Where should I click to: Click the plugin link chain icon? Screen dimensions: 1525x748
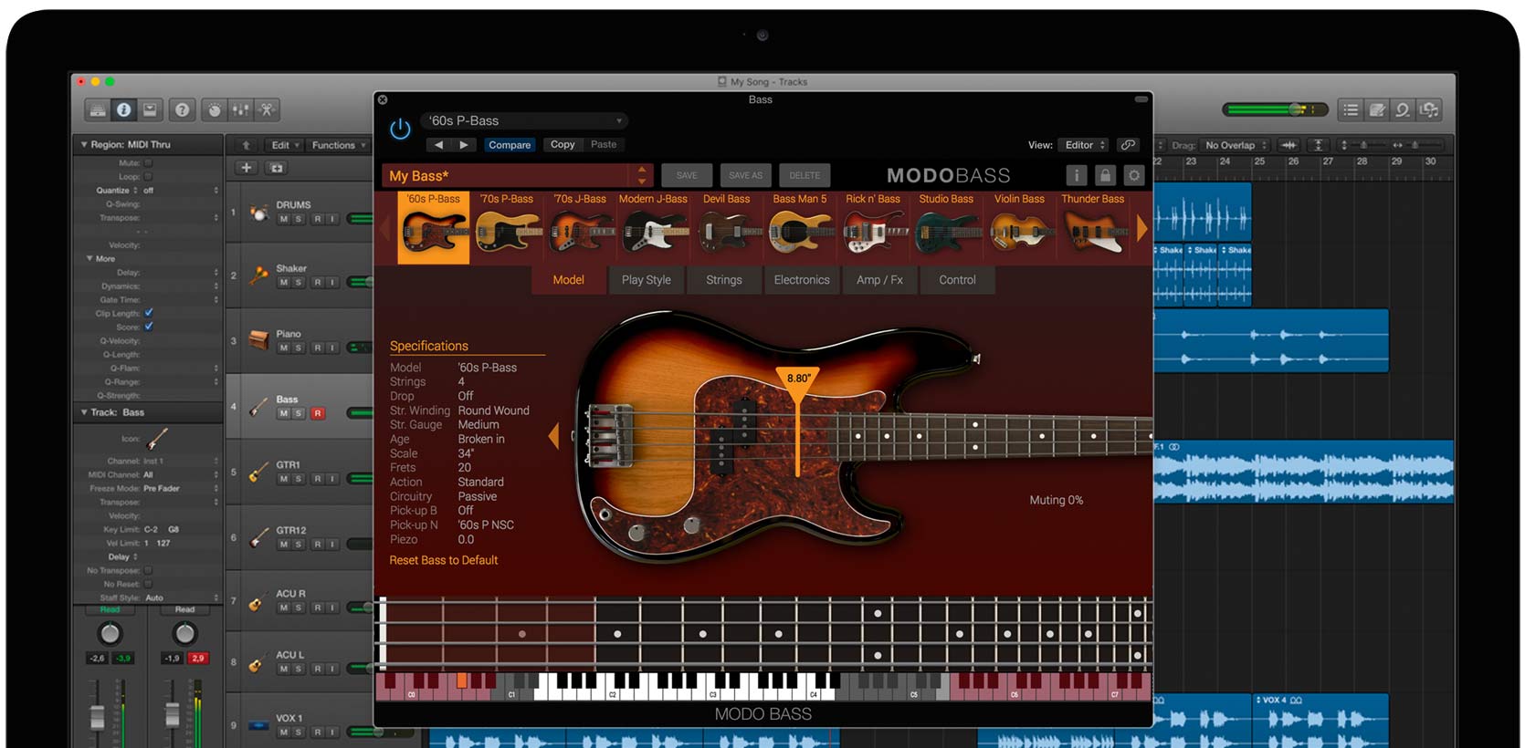point(1129,145)
